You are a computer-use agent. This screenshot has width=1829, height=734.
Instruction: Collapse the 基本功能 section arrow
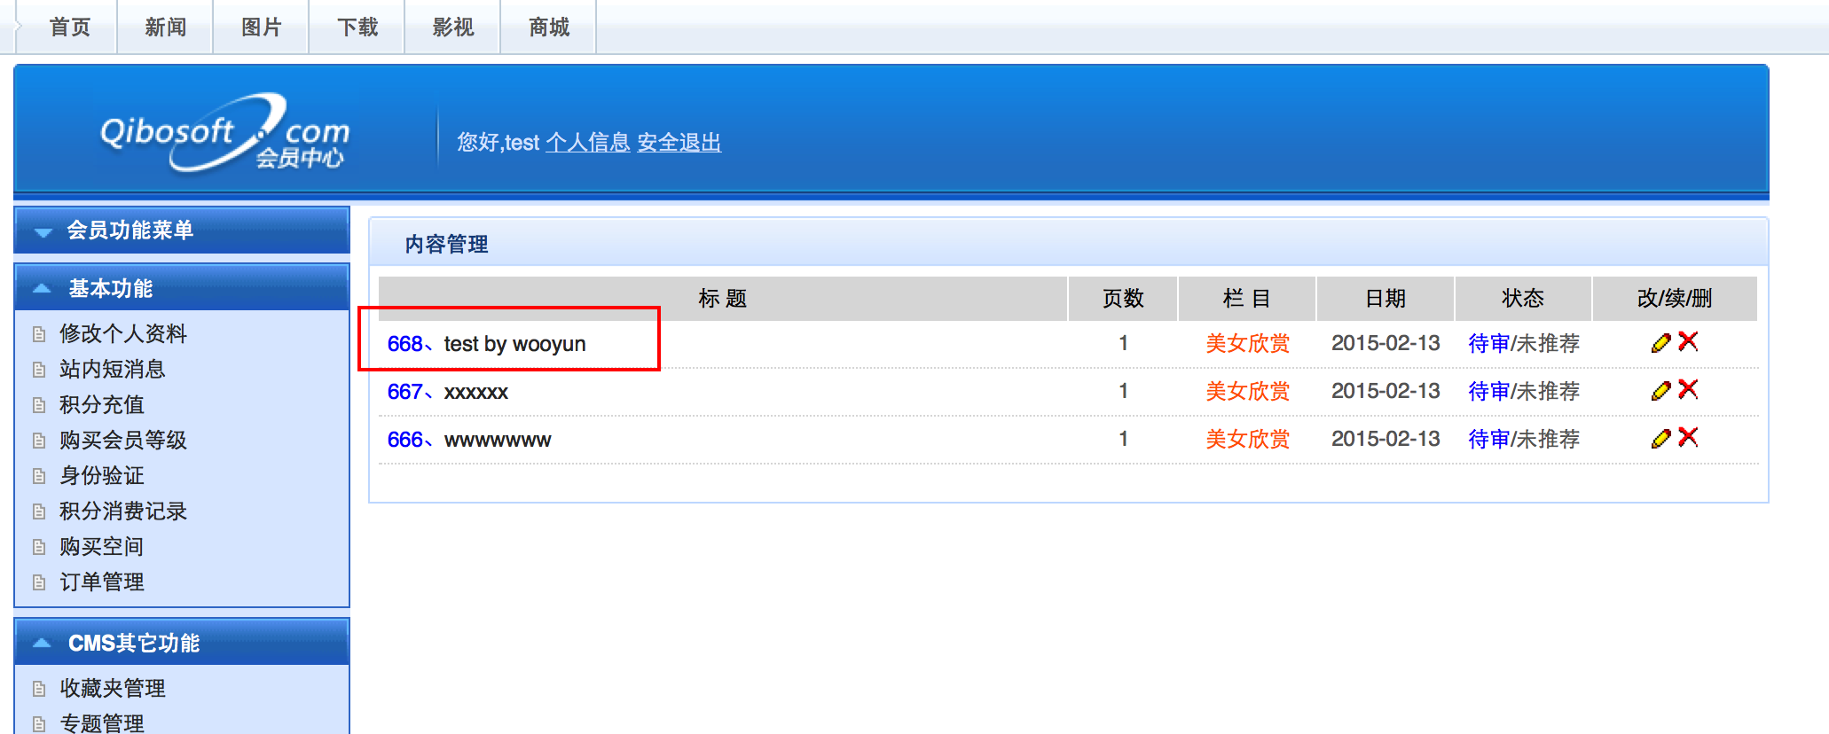point(42,288)
